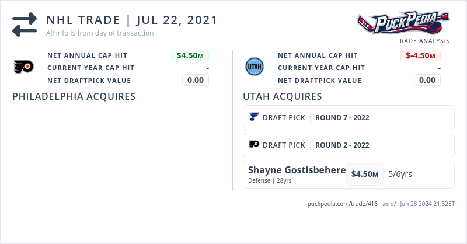This screenshot has width=467, height=244.
Task: Open the puckpedia.com/trade/416 link
Action: (x=343, y=204)
